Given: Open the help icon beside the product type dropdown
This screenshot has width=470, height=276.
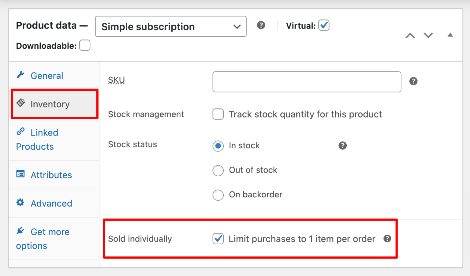Looking at the screenshot, I should (x=261, y=25).
